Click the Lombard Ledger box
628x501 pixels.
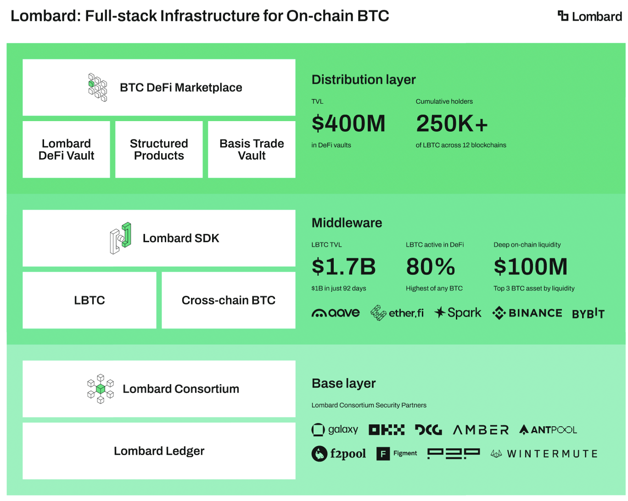coord(159,451)
